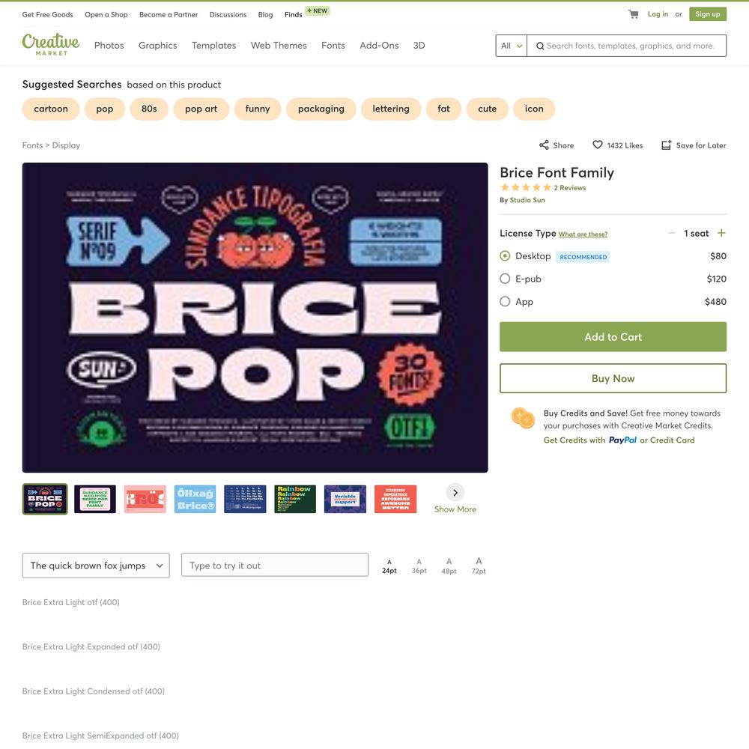Screen dimensions: 749x749
Task: Like the product with heart icon
Action: click(597, 145)
